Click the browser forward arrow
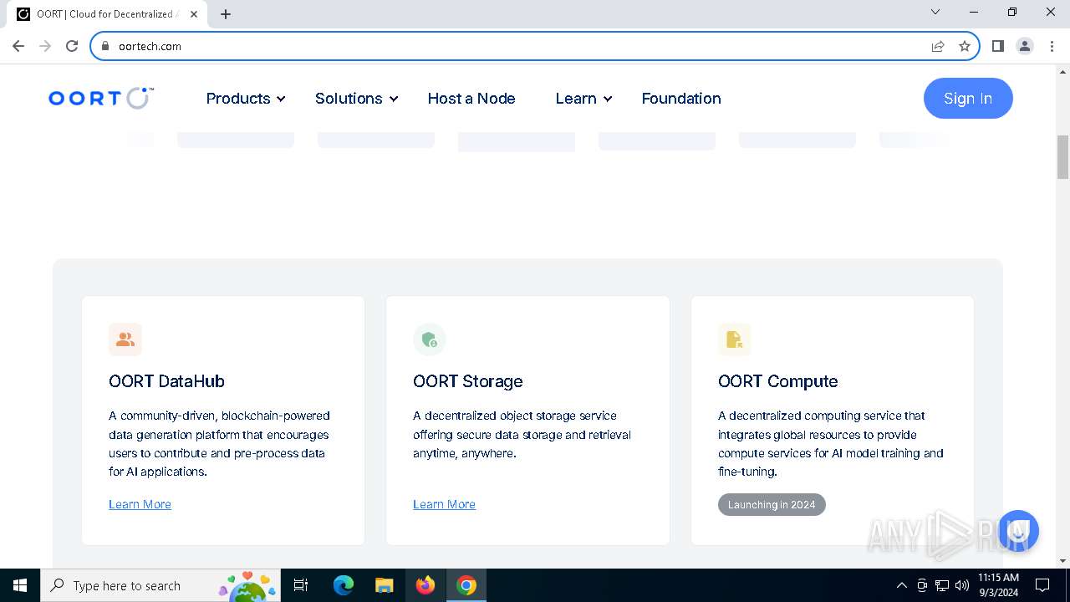 (x=45, y=46)
